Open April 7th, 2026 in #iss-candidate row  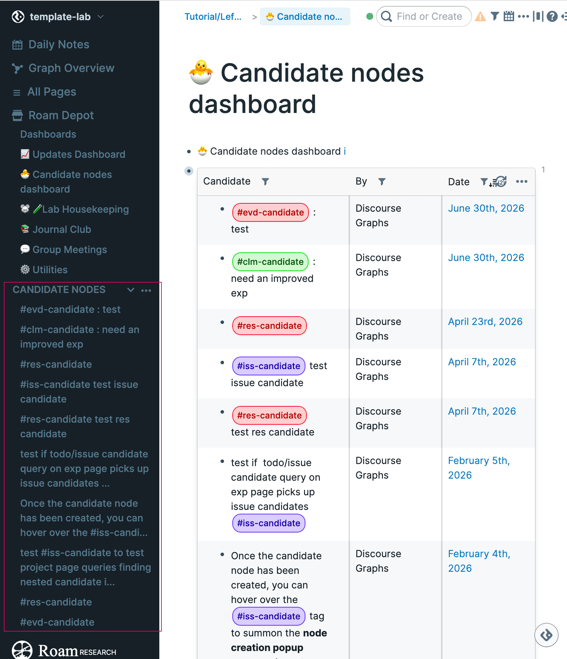coord(482,362)
